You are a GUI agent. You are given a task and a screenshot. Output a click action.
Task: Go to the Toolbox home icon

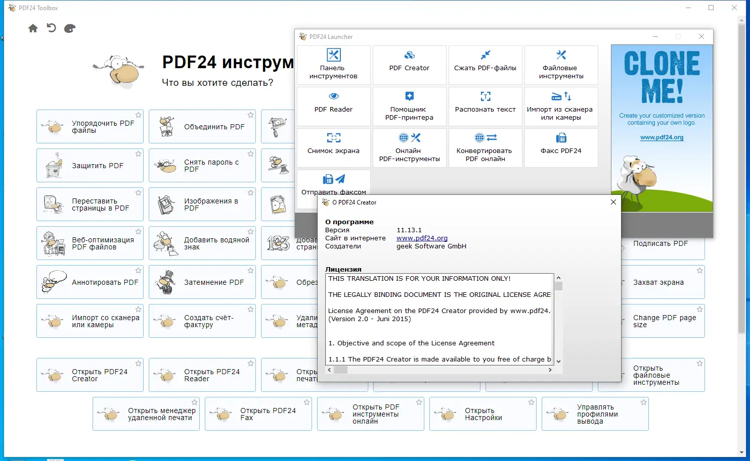click(33, 28)
